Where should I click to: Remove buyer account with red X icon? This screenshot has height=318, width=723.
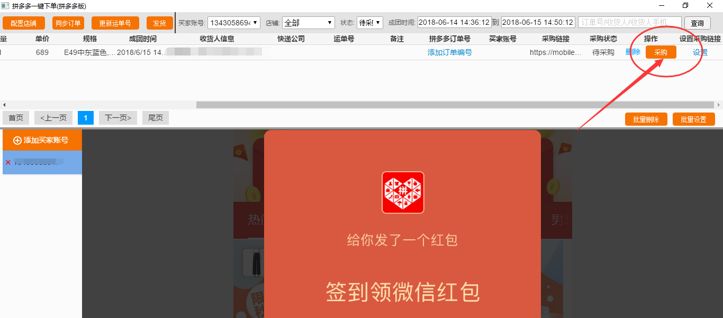(8, 162)
